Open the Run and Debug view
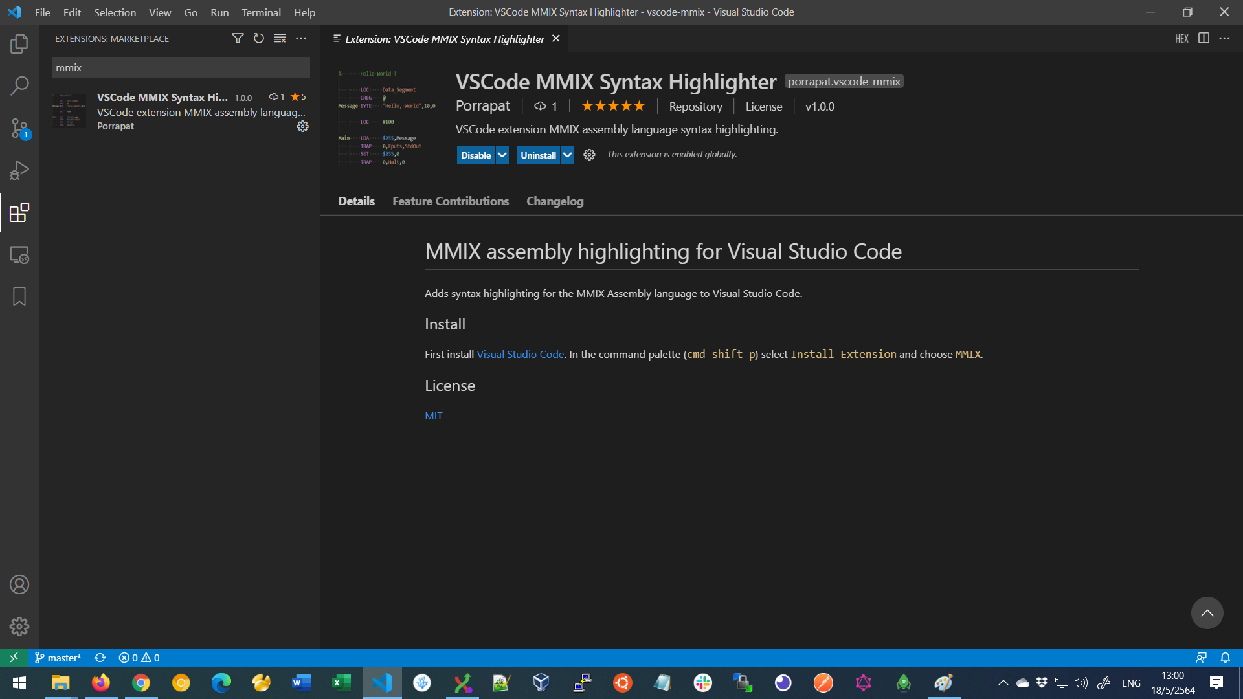 point(19,170)
